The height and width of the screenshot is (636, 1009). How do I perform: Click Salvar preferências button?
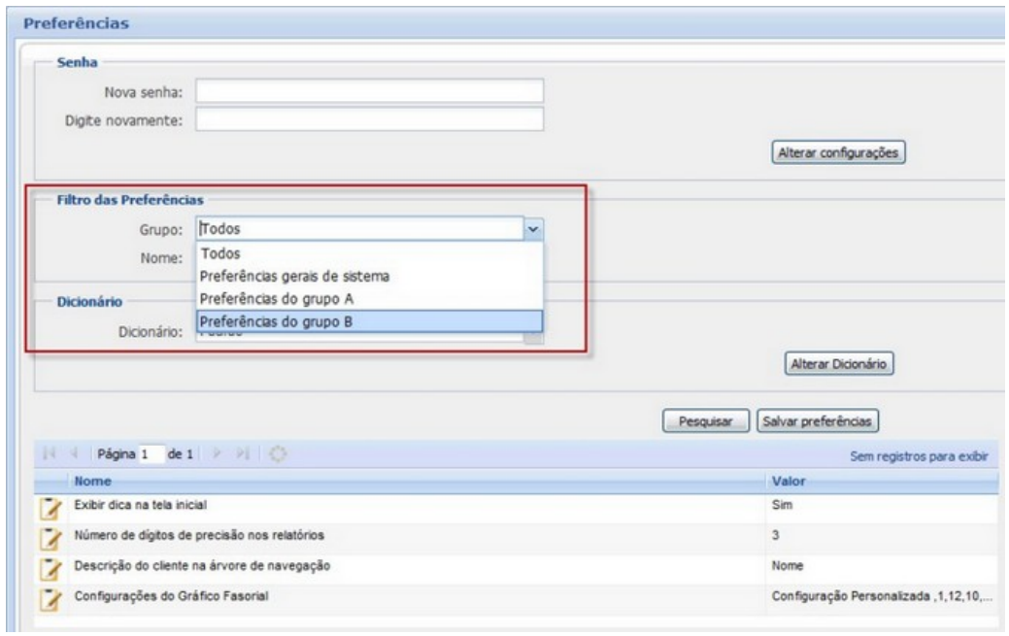click(x=818, y=421)
